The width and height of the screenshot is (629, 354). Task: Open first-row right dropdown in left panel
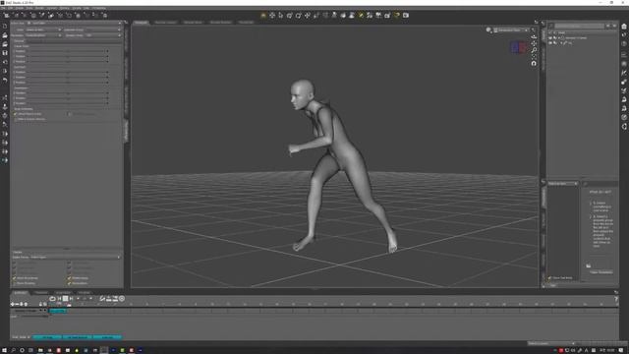(92, 29)
